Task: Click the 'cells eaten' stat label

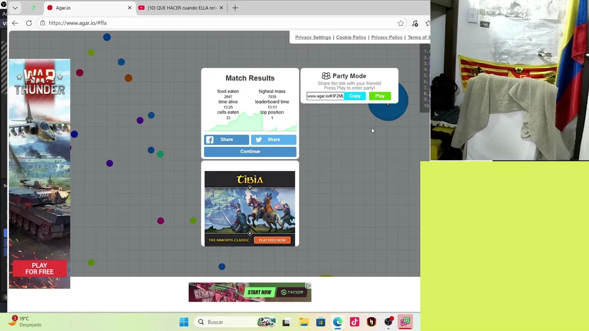Action: [228, 112]
